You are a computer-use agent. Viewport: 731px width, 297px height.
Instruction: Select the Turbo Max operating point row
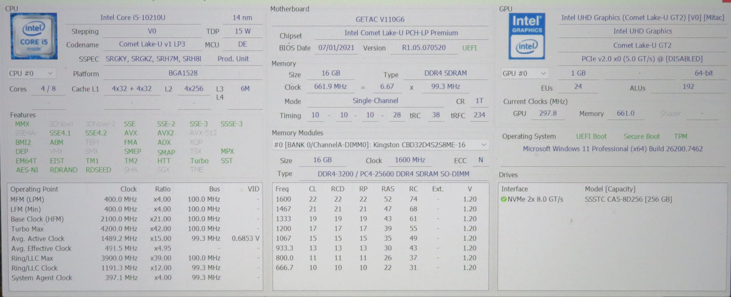pyautogui.click(x=136, y=229)
